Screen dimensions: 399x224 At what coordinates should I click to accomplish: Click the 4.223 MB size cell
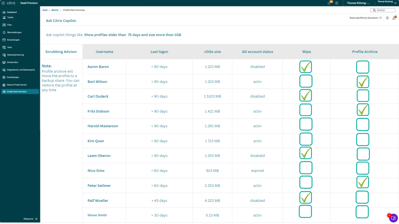[x=212, y=201]
